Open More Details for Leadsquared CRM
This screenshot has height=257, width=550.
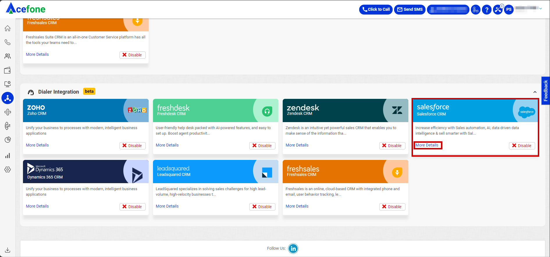[167, 206]
